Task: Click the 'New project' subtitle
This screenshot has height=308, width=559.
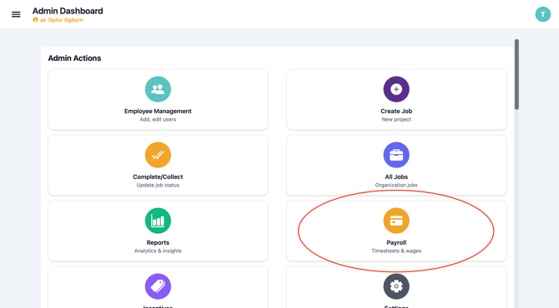Action: [x=396, y=120]
